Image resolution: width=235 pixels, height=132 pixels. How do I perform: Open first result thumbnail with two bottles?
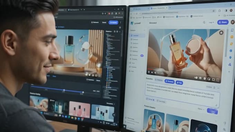coord(154,120)
